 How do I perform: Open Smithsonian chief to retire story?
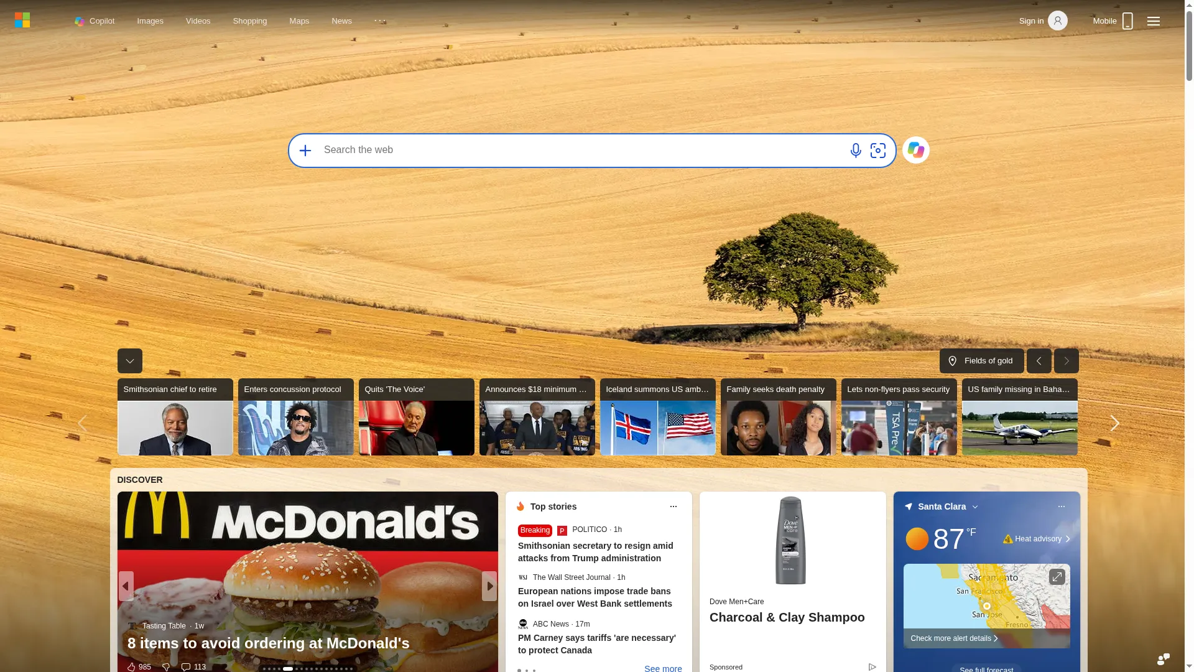tap(175, 417)
